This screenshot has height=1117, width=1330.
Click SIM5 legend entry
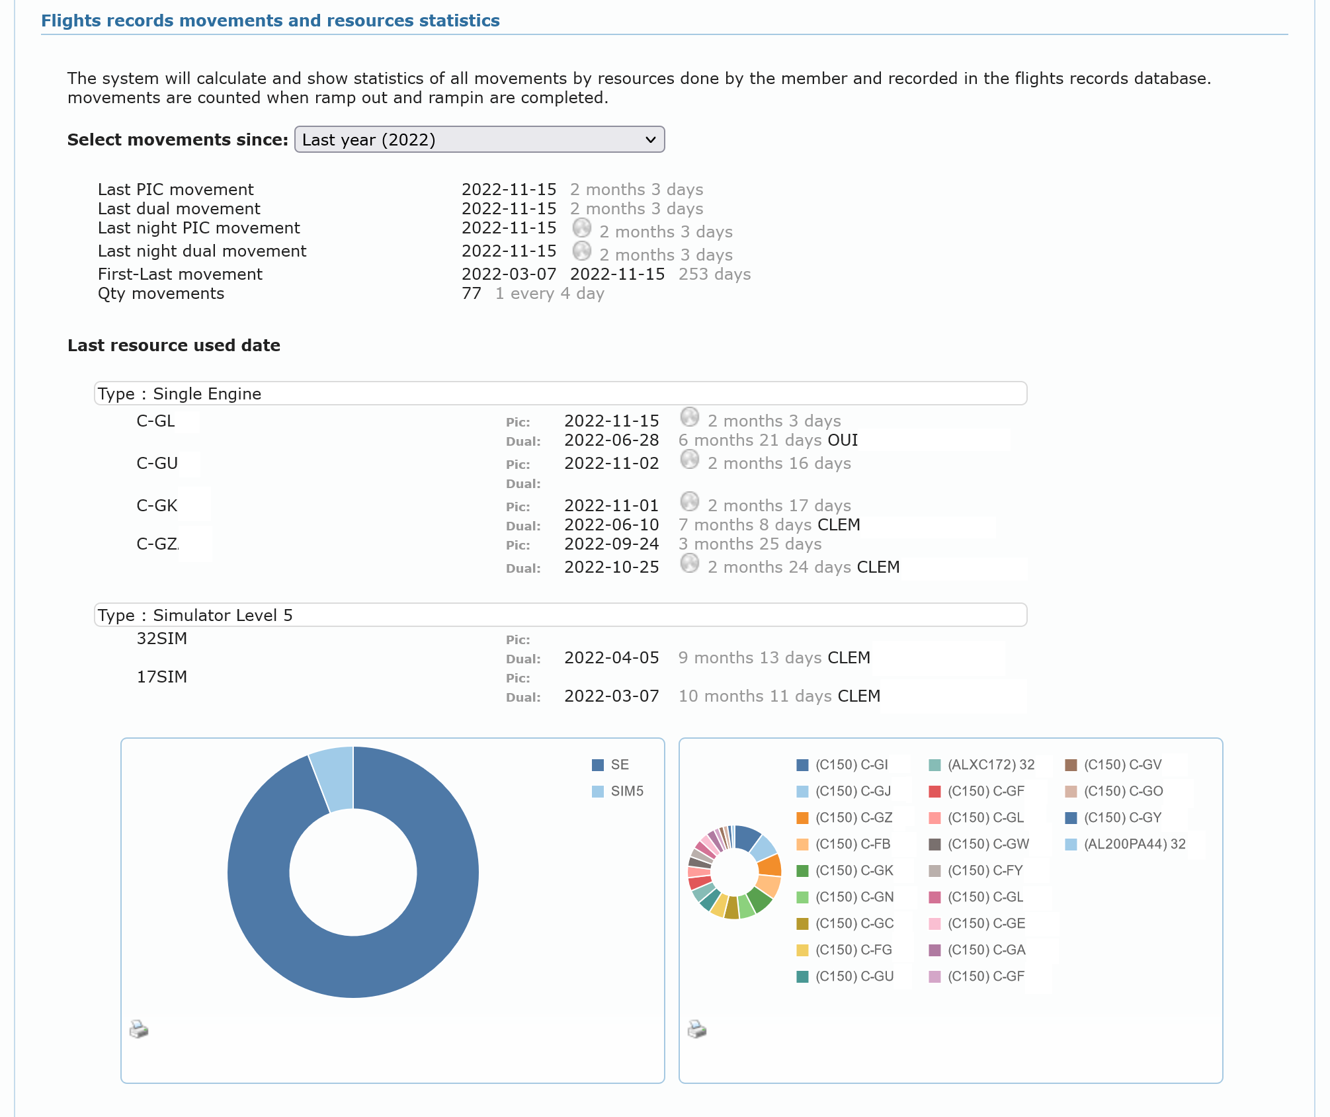coord(626,792)
